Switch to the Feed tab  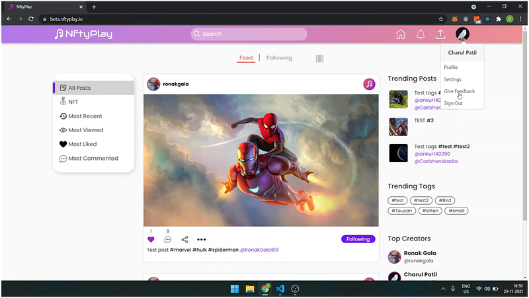pyautogui.click(x=246, y=58)
